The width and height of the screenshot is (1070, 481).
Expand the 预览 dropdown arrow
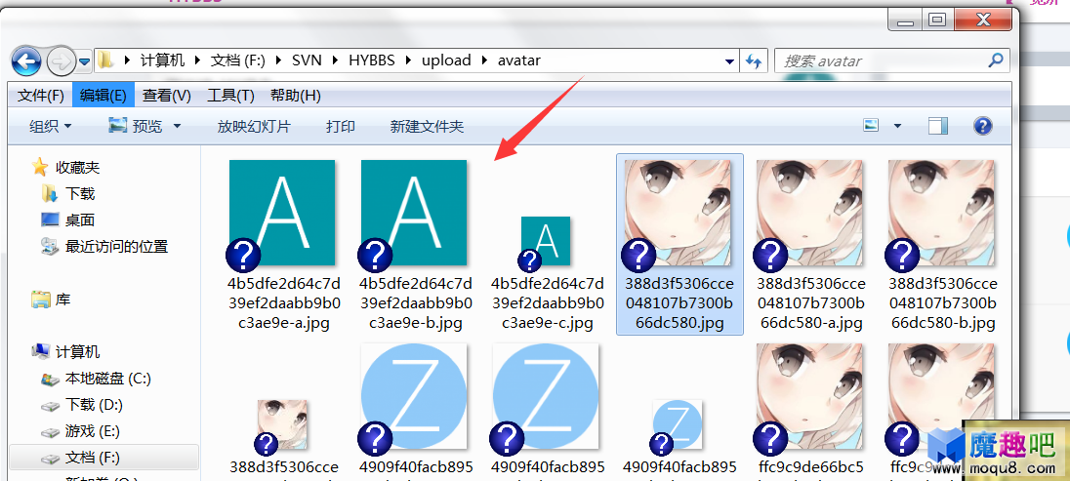178,126
